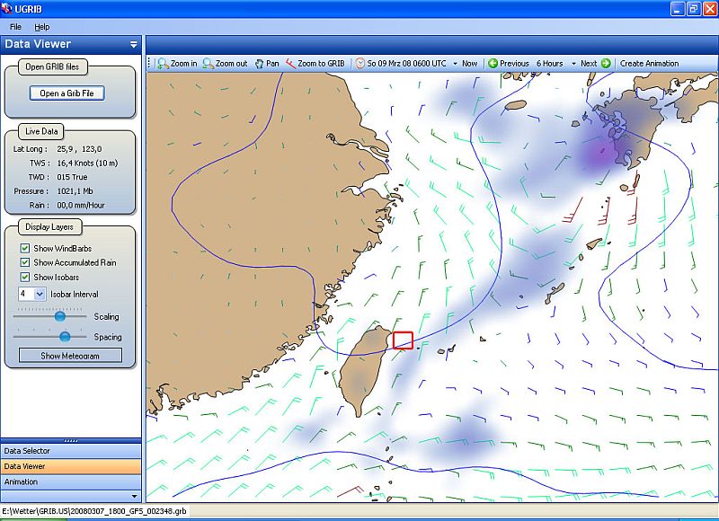Open the Isobar Interval dropdown
Screen dimensions: 719x521
40,294
